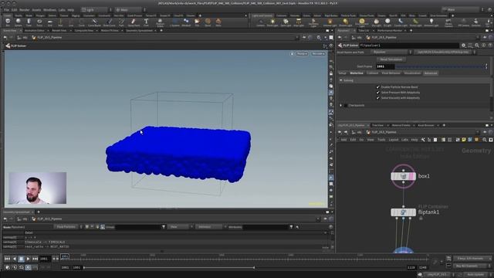Select the Torus shelf tool

pyautogui.click(x=39, y=22)
